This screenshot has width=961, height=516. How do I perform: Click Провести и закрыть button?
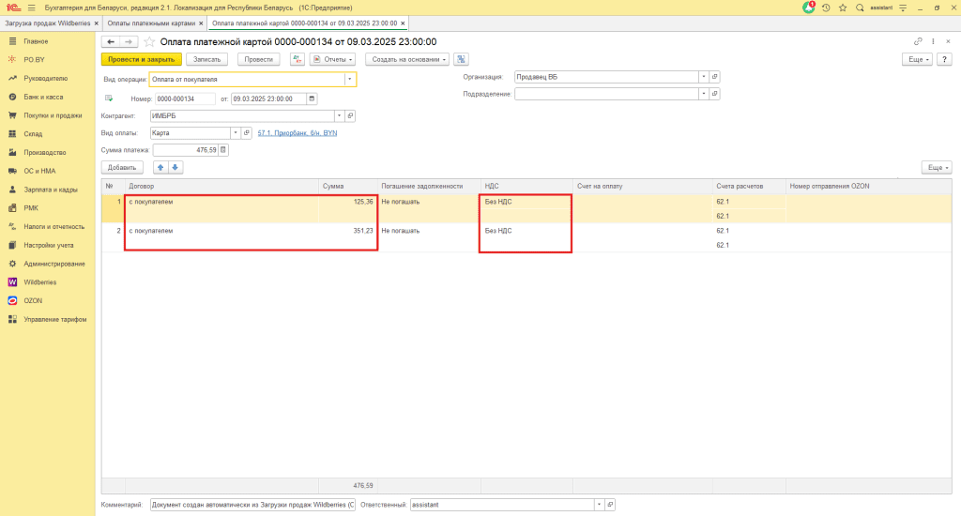coord(141,59)
